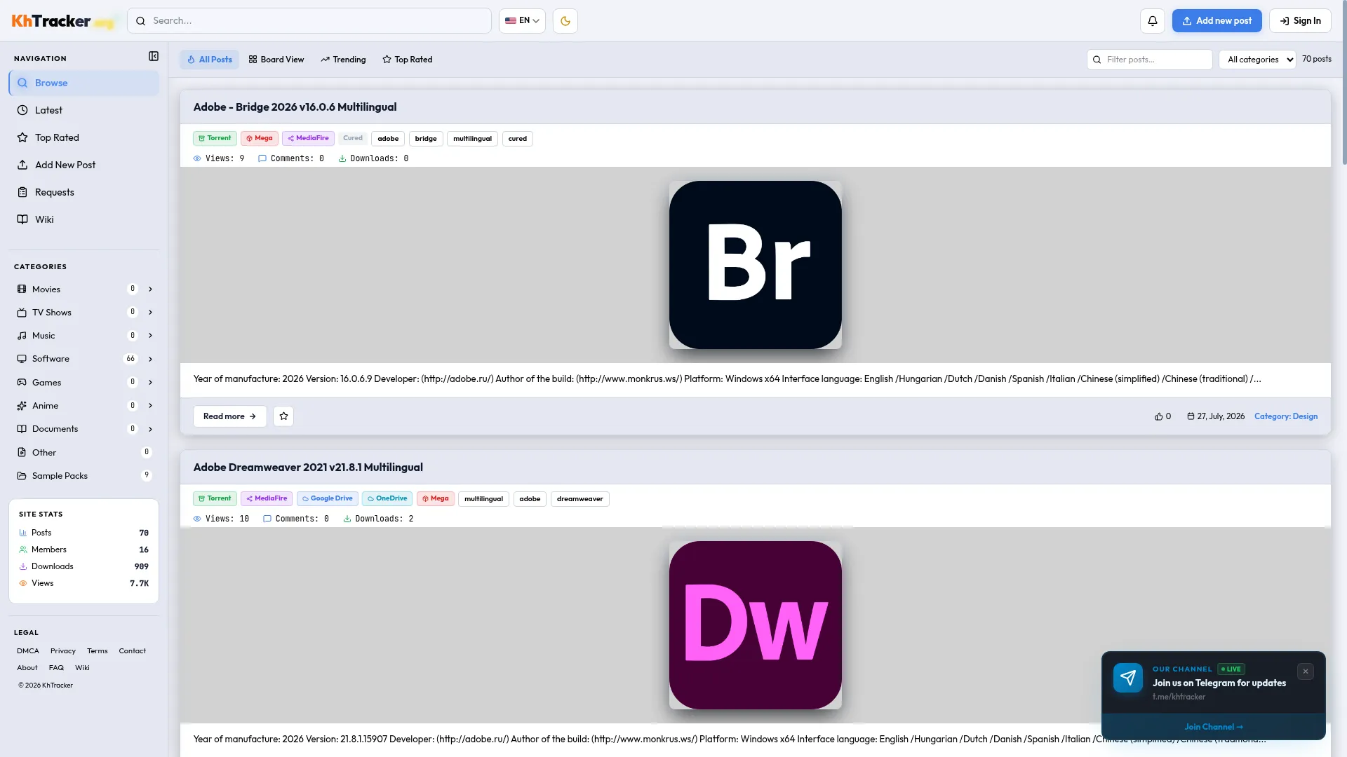Click the Movies category icon

tap(22, 289)
